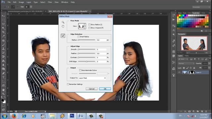
Task: Enable Decontaminate Colors checkbox
Action: (x=80, y=70)
